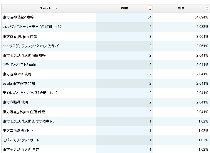Click the PV数 column header label
Image resolution: width=210 pixels, height=153 pixels.
coord(125,8)
